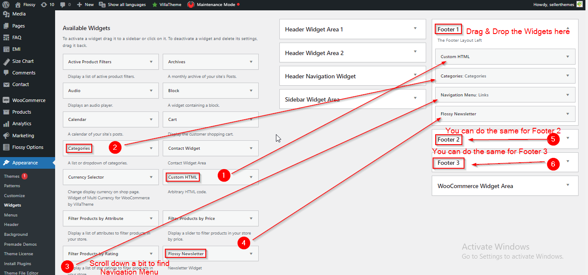Image resolution: width=588 pixels, height=275 pixels.
Task: Open Customize submenu item
Action: (14, 196)
